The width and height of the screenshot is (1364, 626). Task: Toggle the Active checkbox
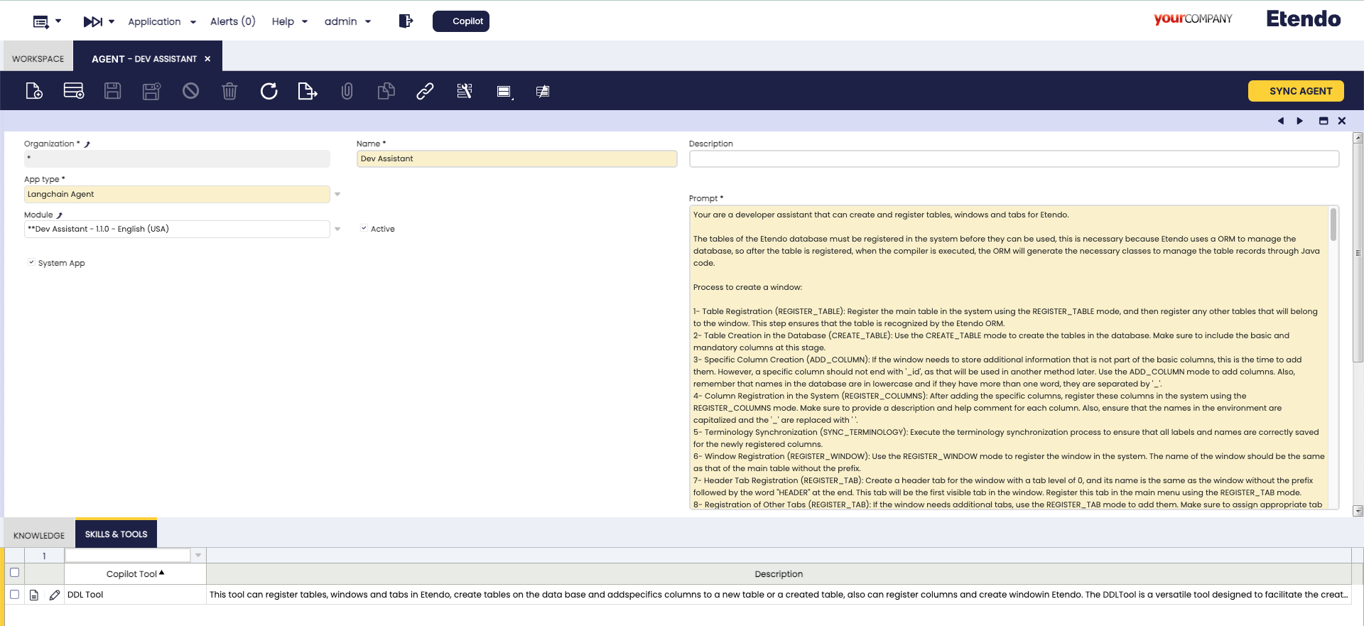pyautogui.click(x=364, y=228)
